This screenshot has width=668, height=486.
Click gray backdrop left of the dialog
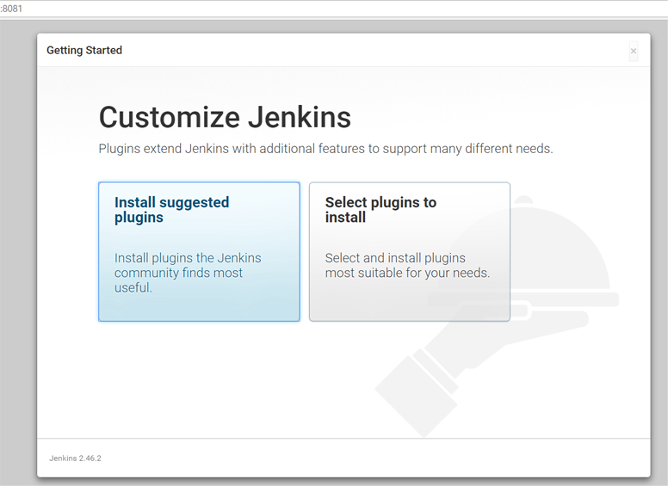click(x=17, y=258)
